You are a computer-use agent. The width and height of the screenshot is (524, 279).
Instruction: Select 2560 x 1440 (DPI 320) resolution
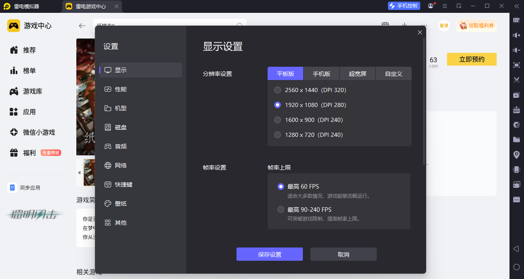coord(310,90)
